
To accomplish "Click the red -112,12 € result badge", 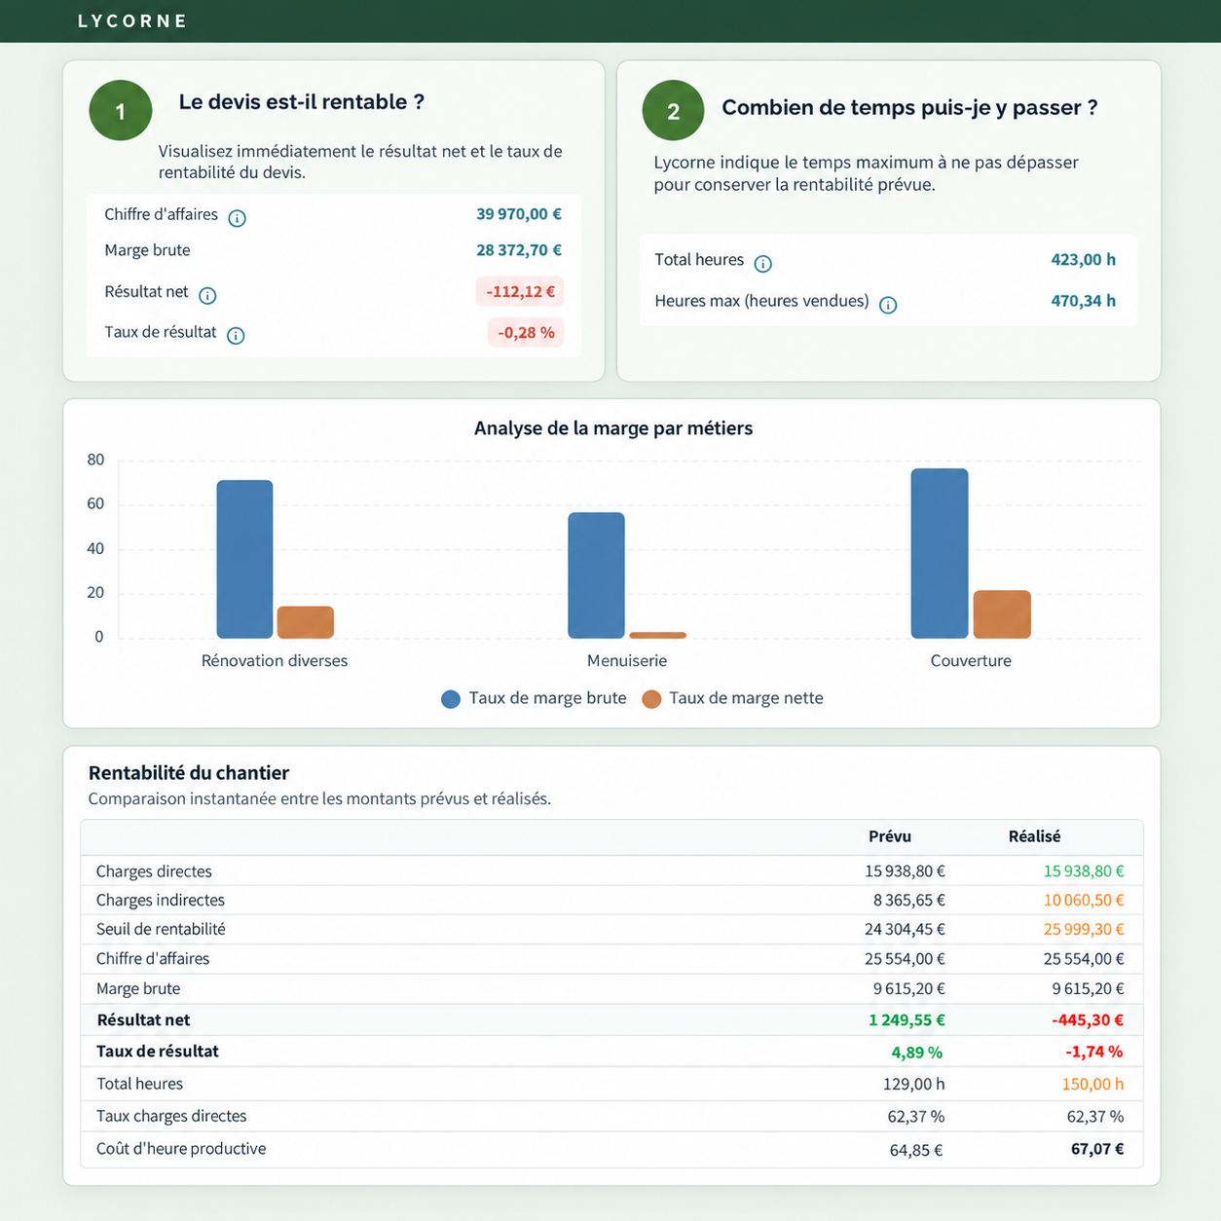I will pos(520,291).
